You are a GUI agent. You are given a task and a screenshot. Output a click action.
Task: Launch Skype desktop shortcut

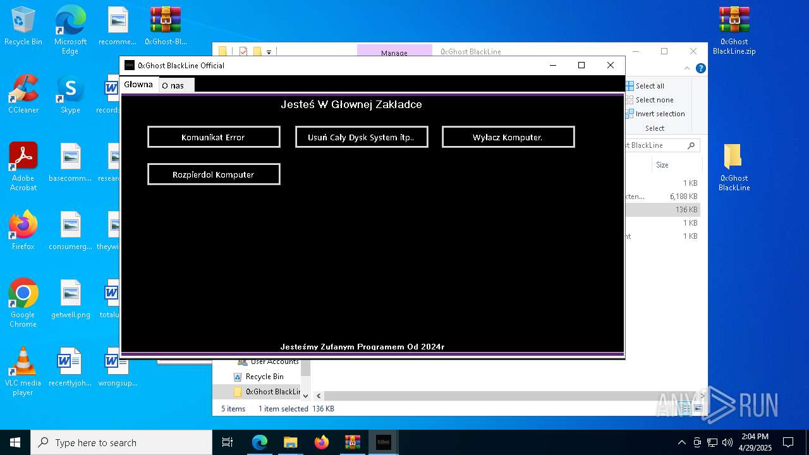pos(70,95)
